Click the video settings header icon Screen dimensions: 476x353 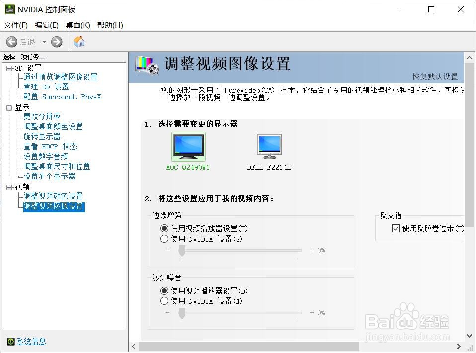[x=147, y=65]
